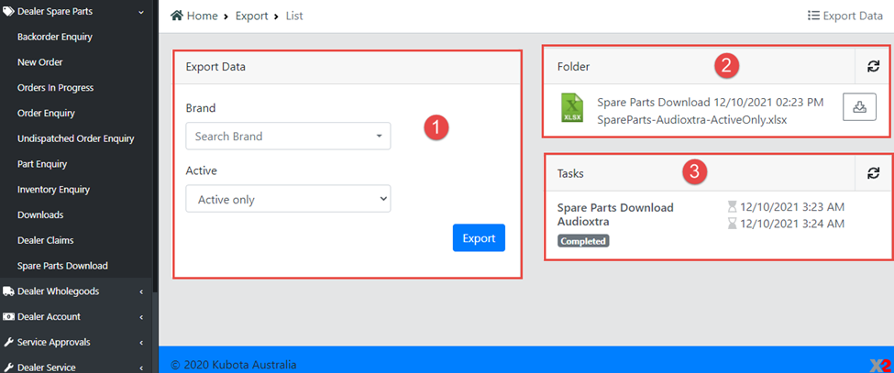Screen dimensions: 894x373
Task: Click the green XLSX file icon
Action: tap(574, 107)
